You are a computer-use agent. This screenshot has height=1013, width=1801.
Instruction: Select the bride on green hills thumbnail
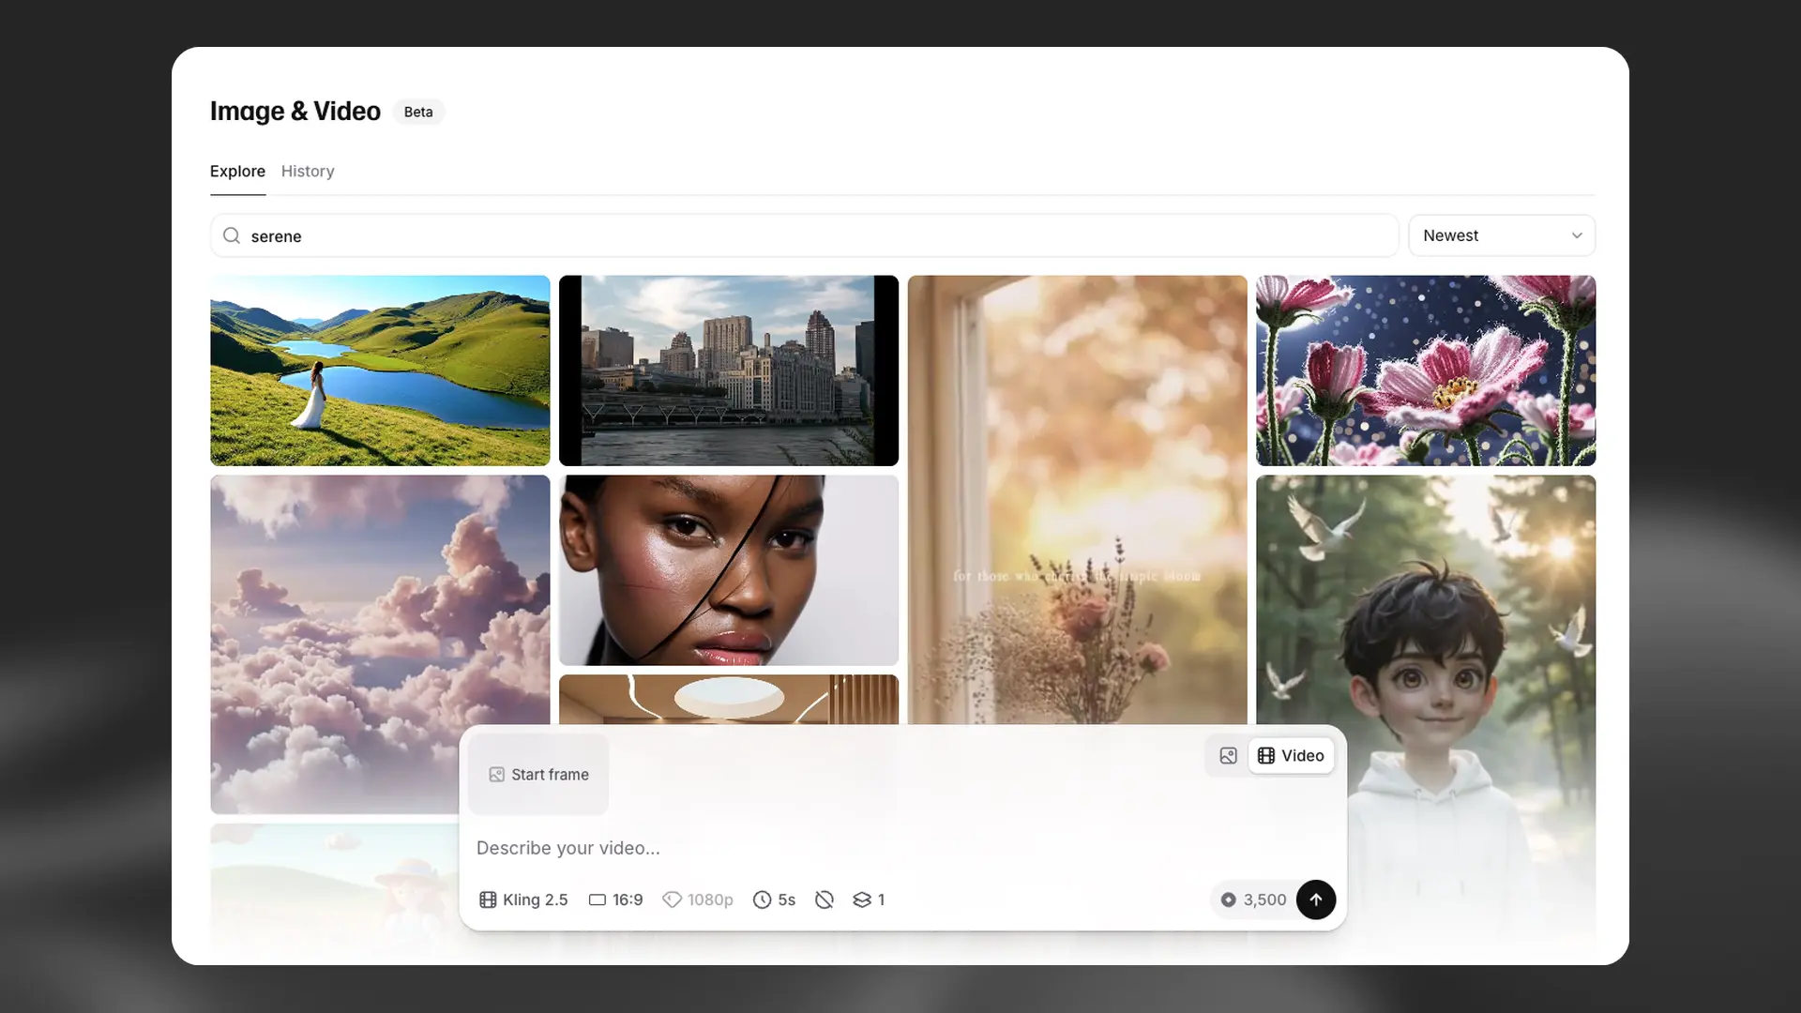tap(379, 370)
